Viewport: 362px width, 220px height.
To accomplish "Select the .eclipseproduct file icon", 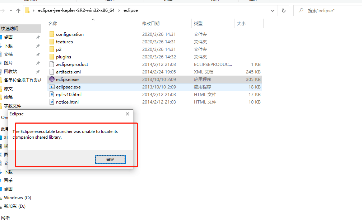I will 52,64.
